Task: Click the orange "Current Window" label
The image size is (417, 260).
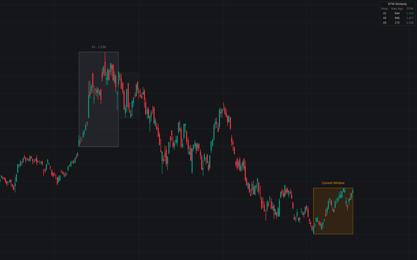Action: [x=333, y=183]
